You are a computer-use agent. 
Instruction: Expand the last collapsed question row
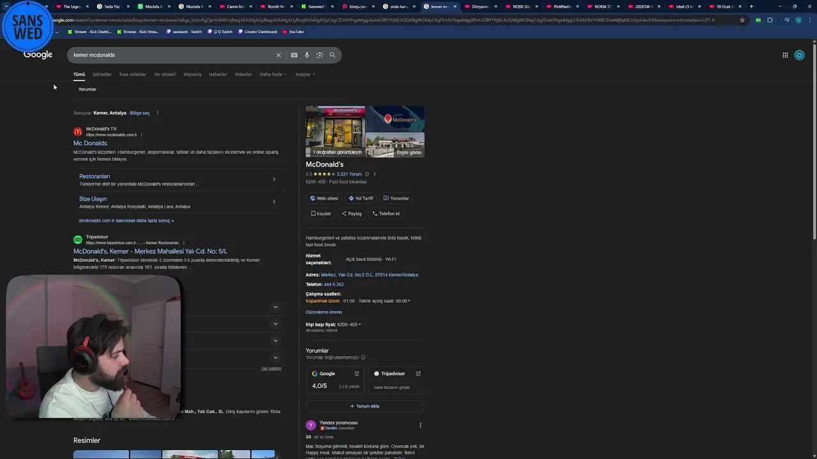(276, 358)
